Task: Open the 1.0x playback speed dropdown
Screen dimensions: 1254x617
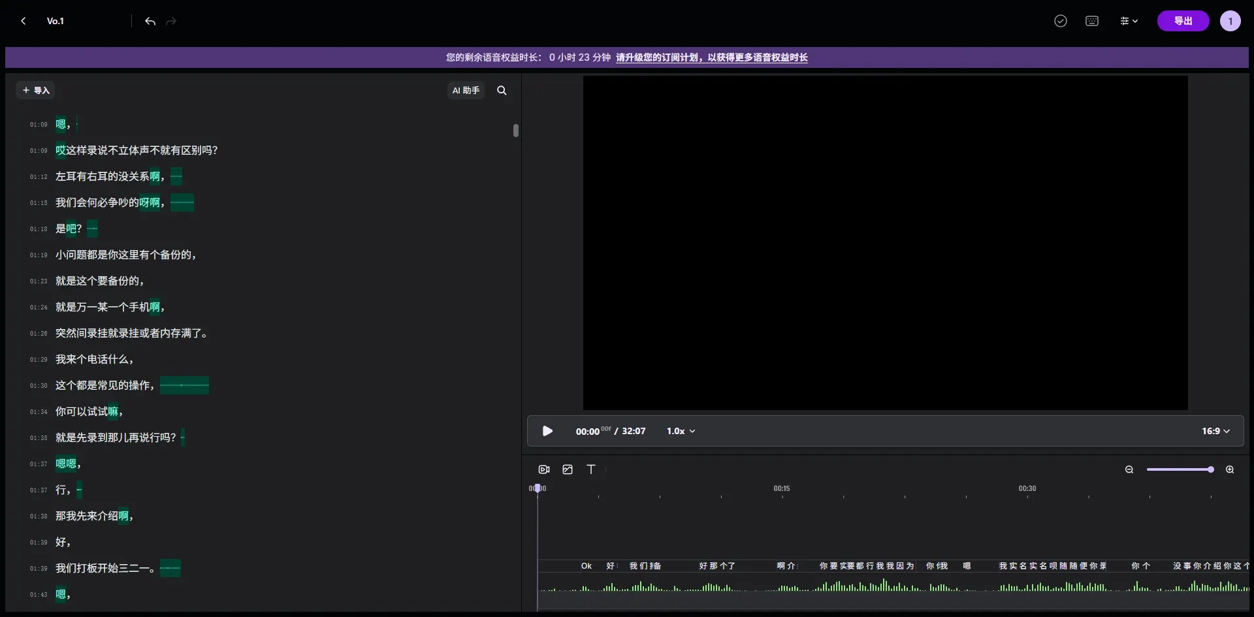Action: tap(681, 431)
